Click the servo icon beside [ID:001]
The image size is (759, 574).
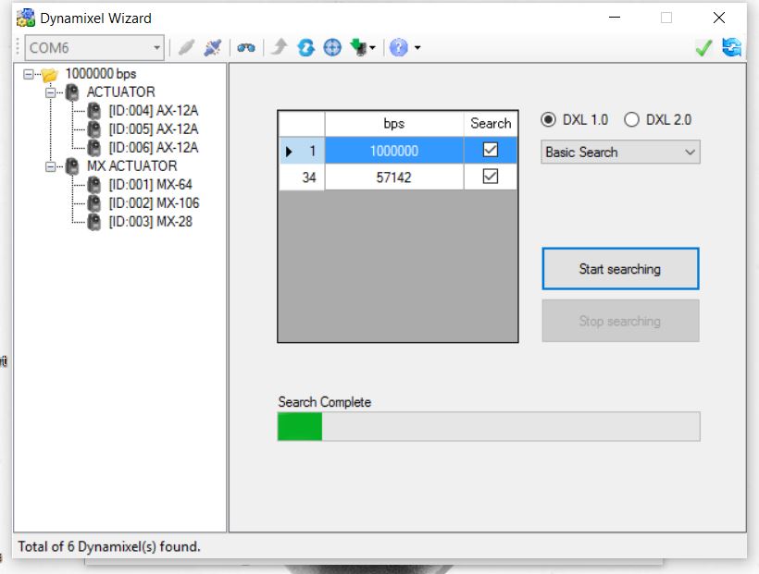(93, 184)
